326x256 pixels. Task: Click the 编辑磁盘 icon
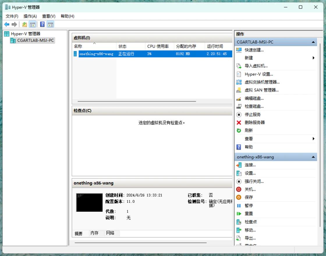click(x=239, y=99)
